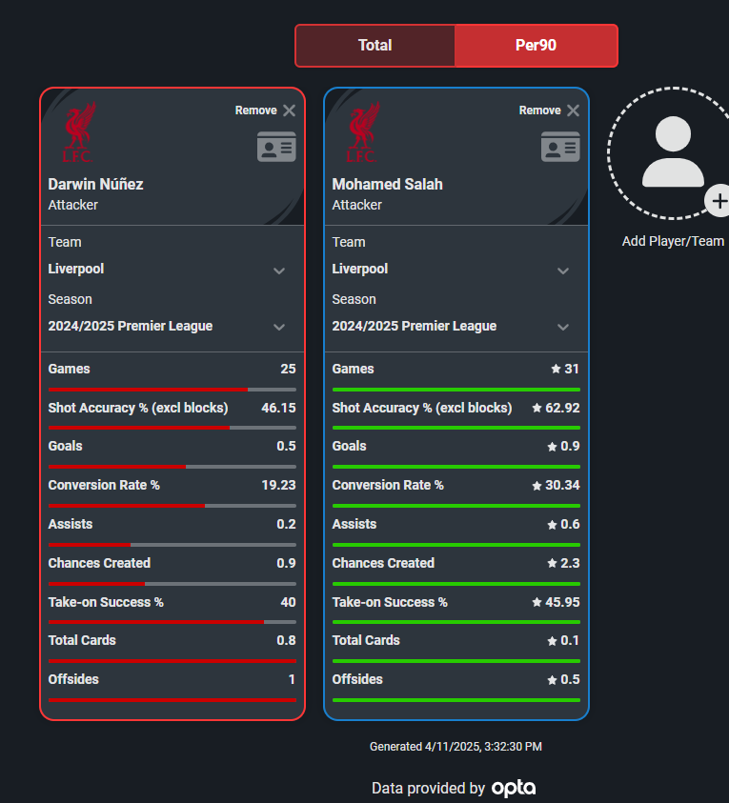729x803 pixels.
Task: Click star icon beside Salah's Conversion Rate 30.34
Action: tap(537, 486)
